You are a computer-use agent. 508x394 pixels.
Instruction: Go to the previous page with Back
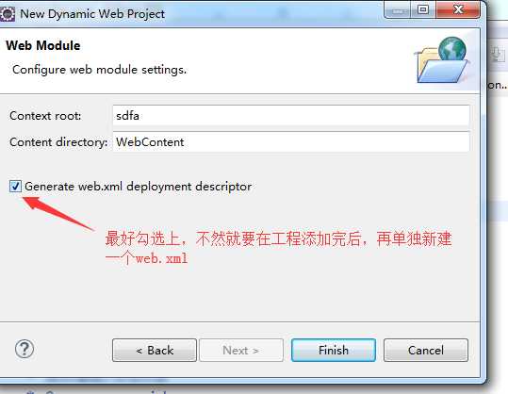pos(155,351)
